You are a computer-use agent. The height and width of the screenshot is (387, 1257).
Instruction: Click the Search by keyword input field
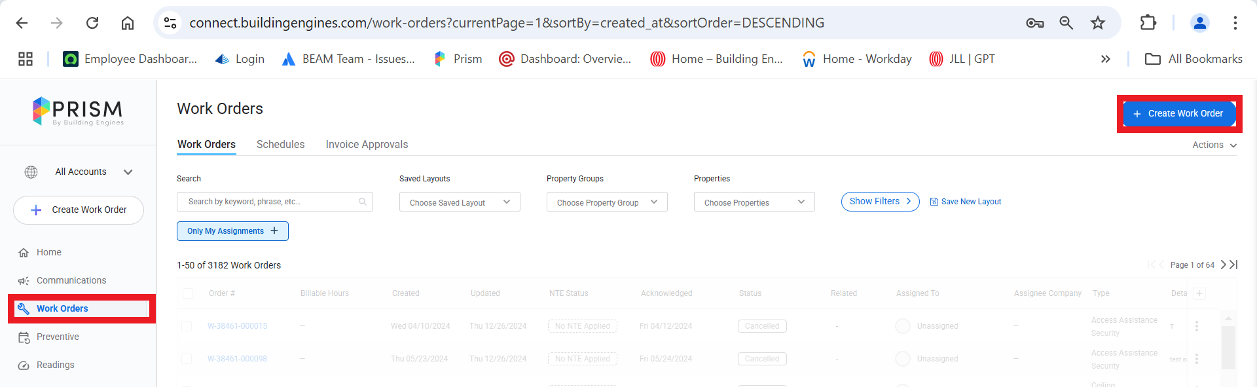click(x=268, y=202)
